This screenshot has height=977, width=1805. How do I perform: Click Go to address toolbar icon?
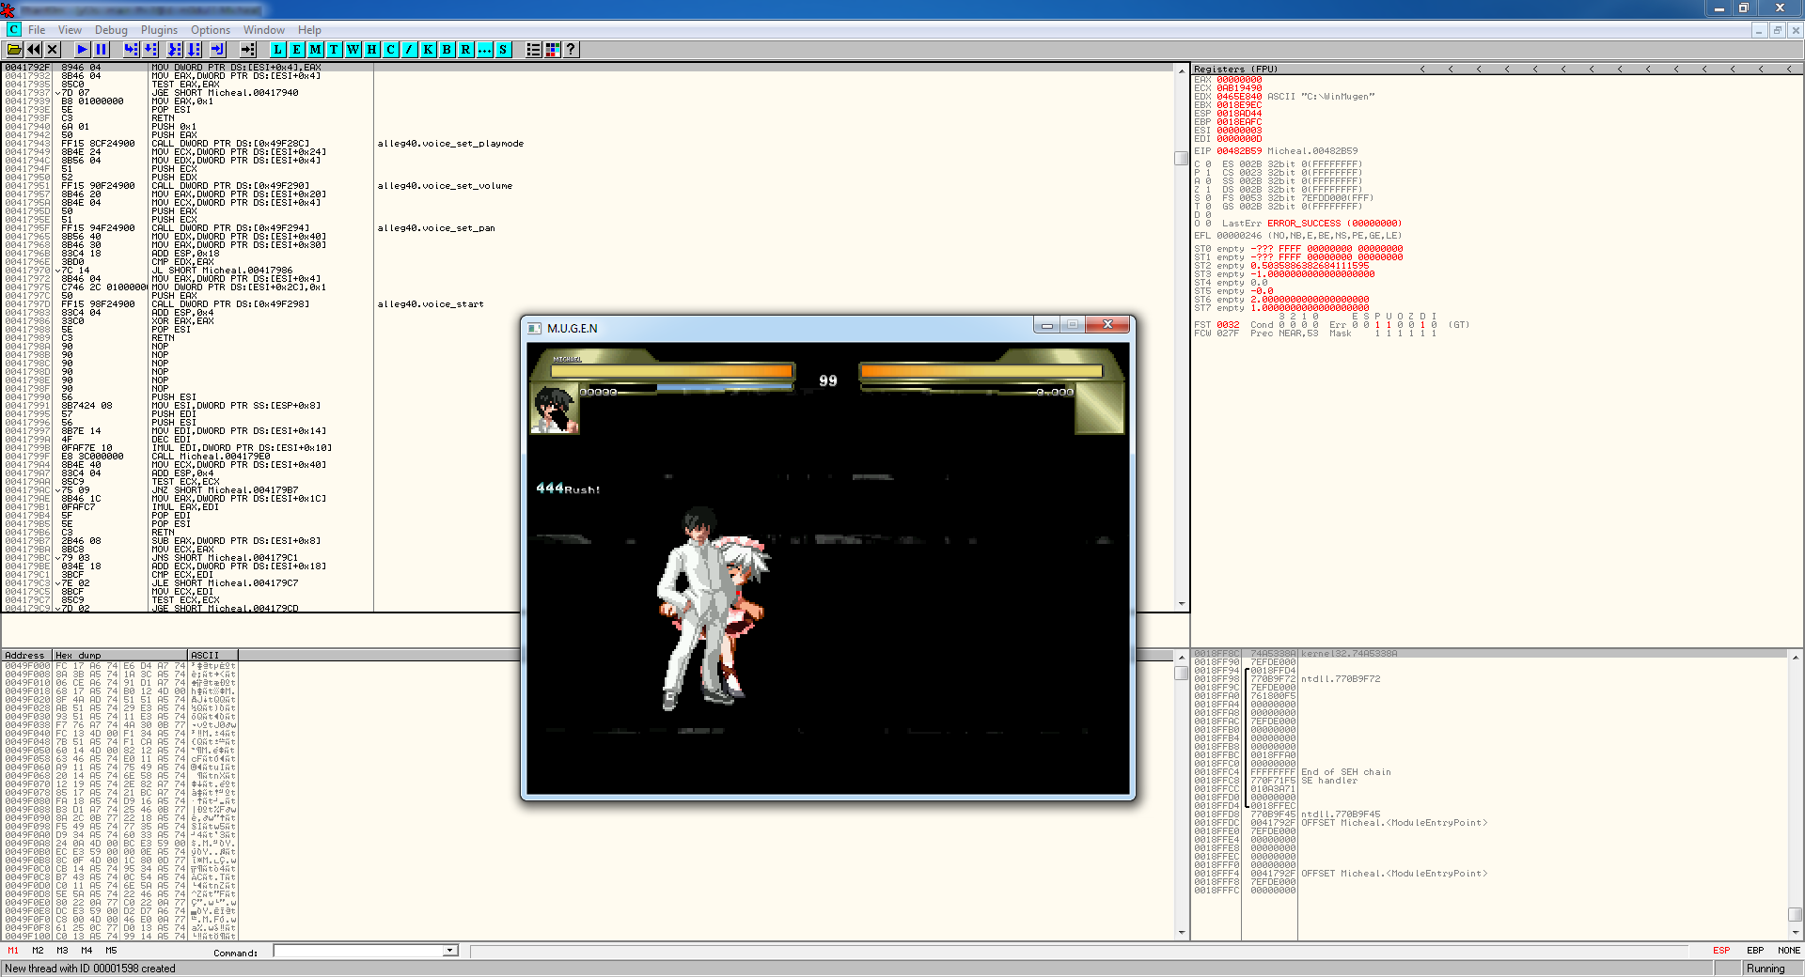248,50
